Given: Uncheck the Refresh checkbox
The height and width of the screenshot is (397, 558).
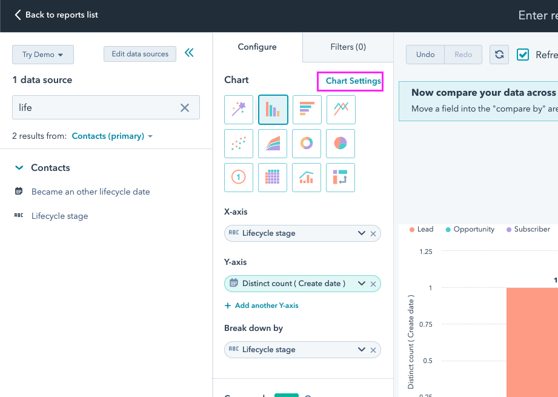Looking at the screenshot, I should point(522,54).
